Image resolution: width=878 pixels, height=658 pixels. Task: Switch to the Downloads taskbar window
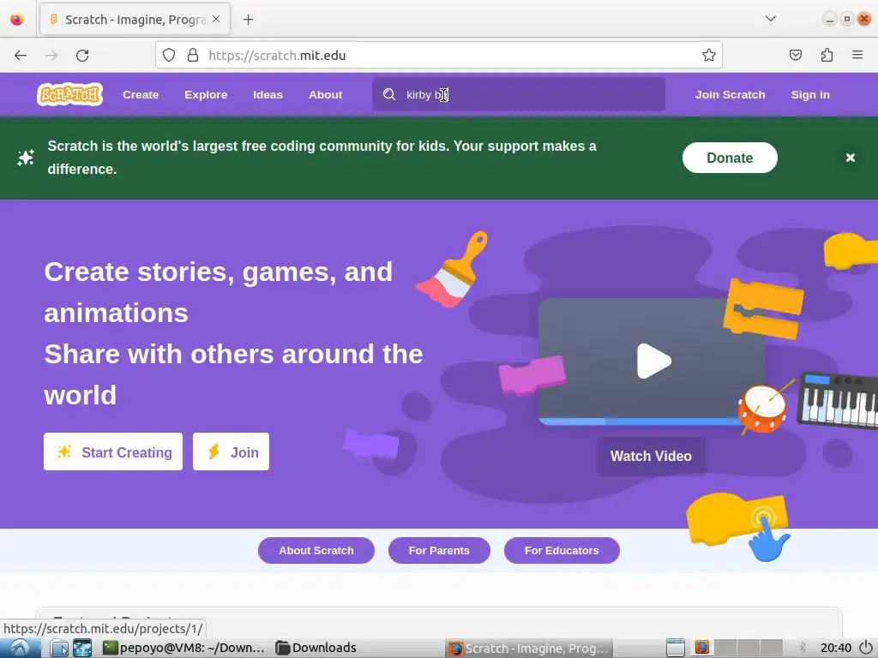316,648
